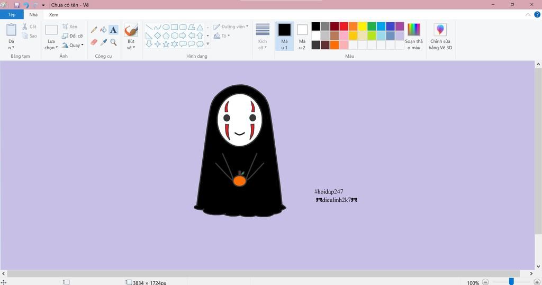Pick the Pentagon shape
542x285 pixels.
tap(166, 35)
